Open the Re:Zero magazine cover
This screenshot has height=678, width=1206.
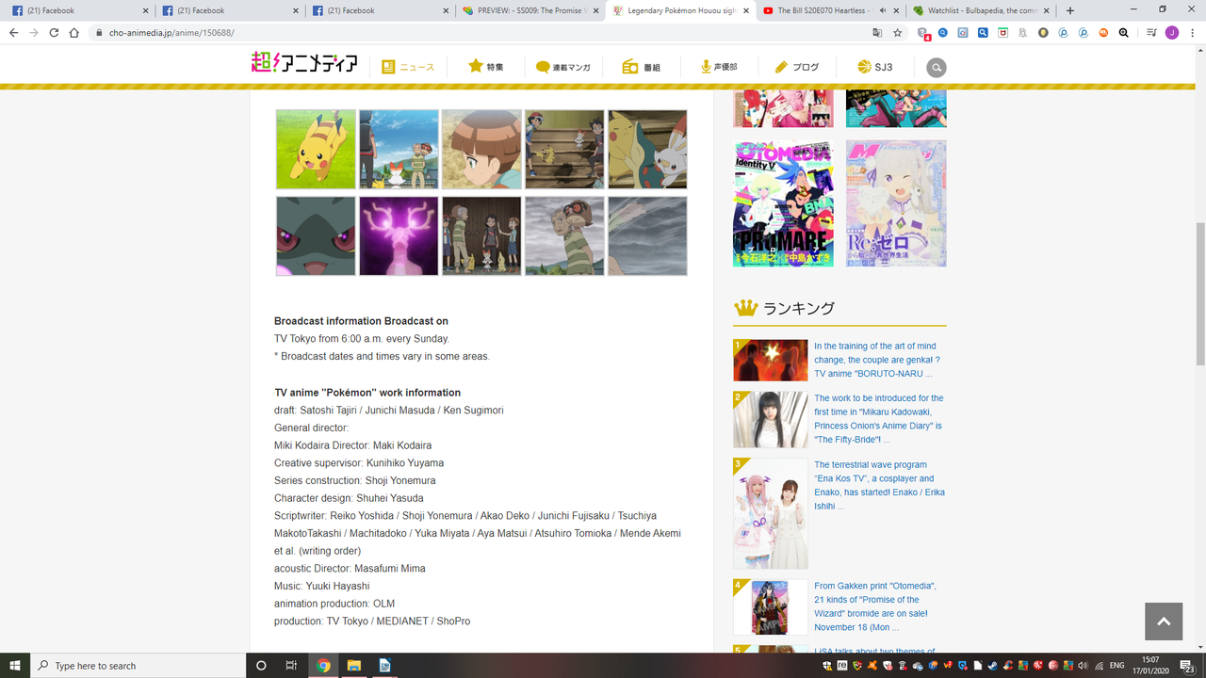(896, 203)
